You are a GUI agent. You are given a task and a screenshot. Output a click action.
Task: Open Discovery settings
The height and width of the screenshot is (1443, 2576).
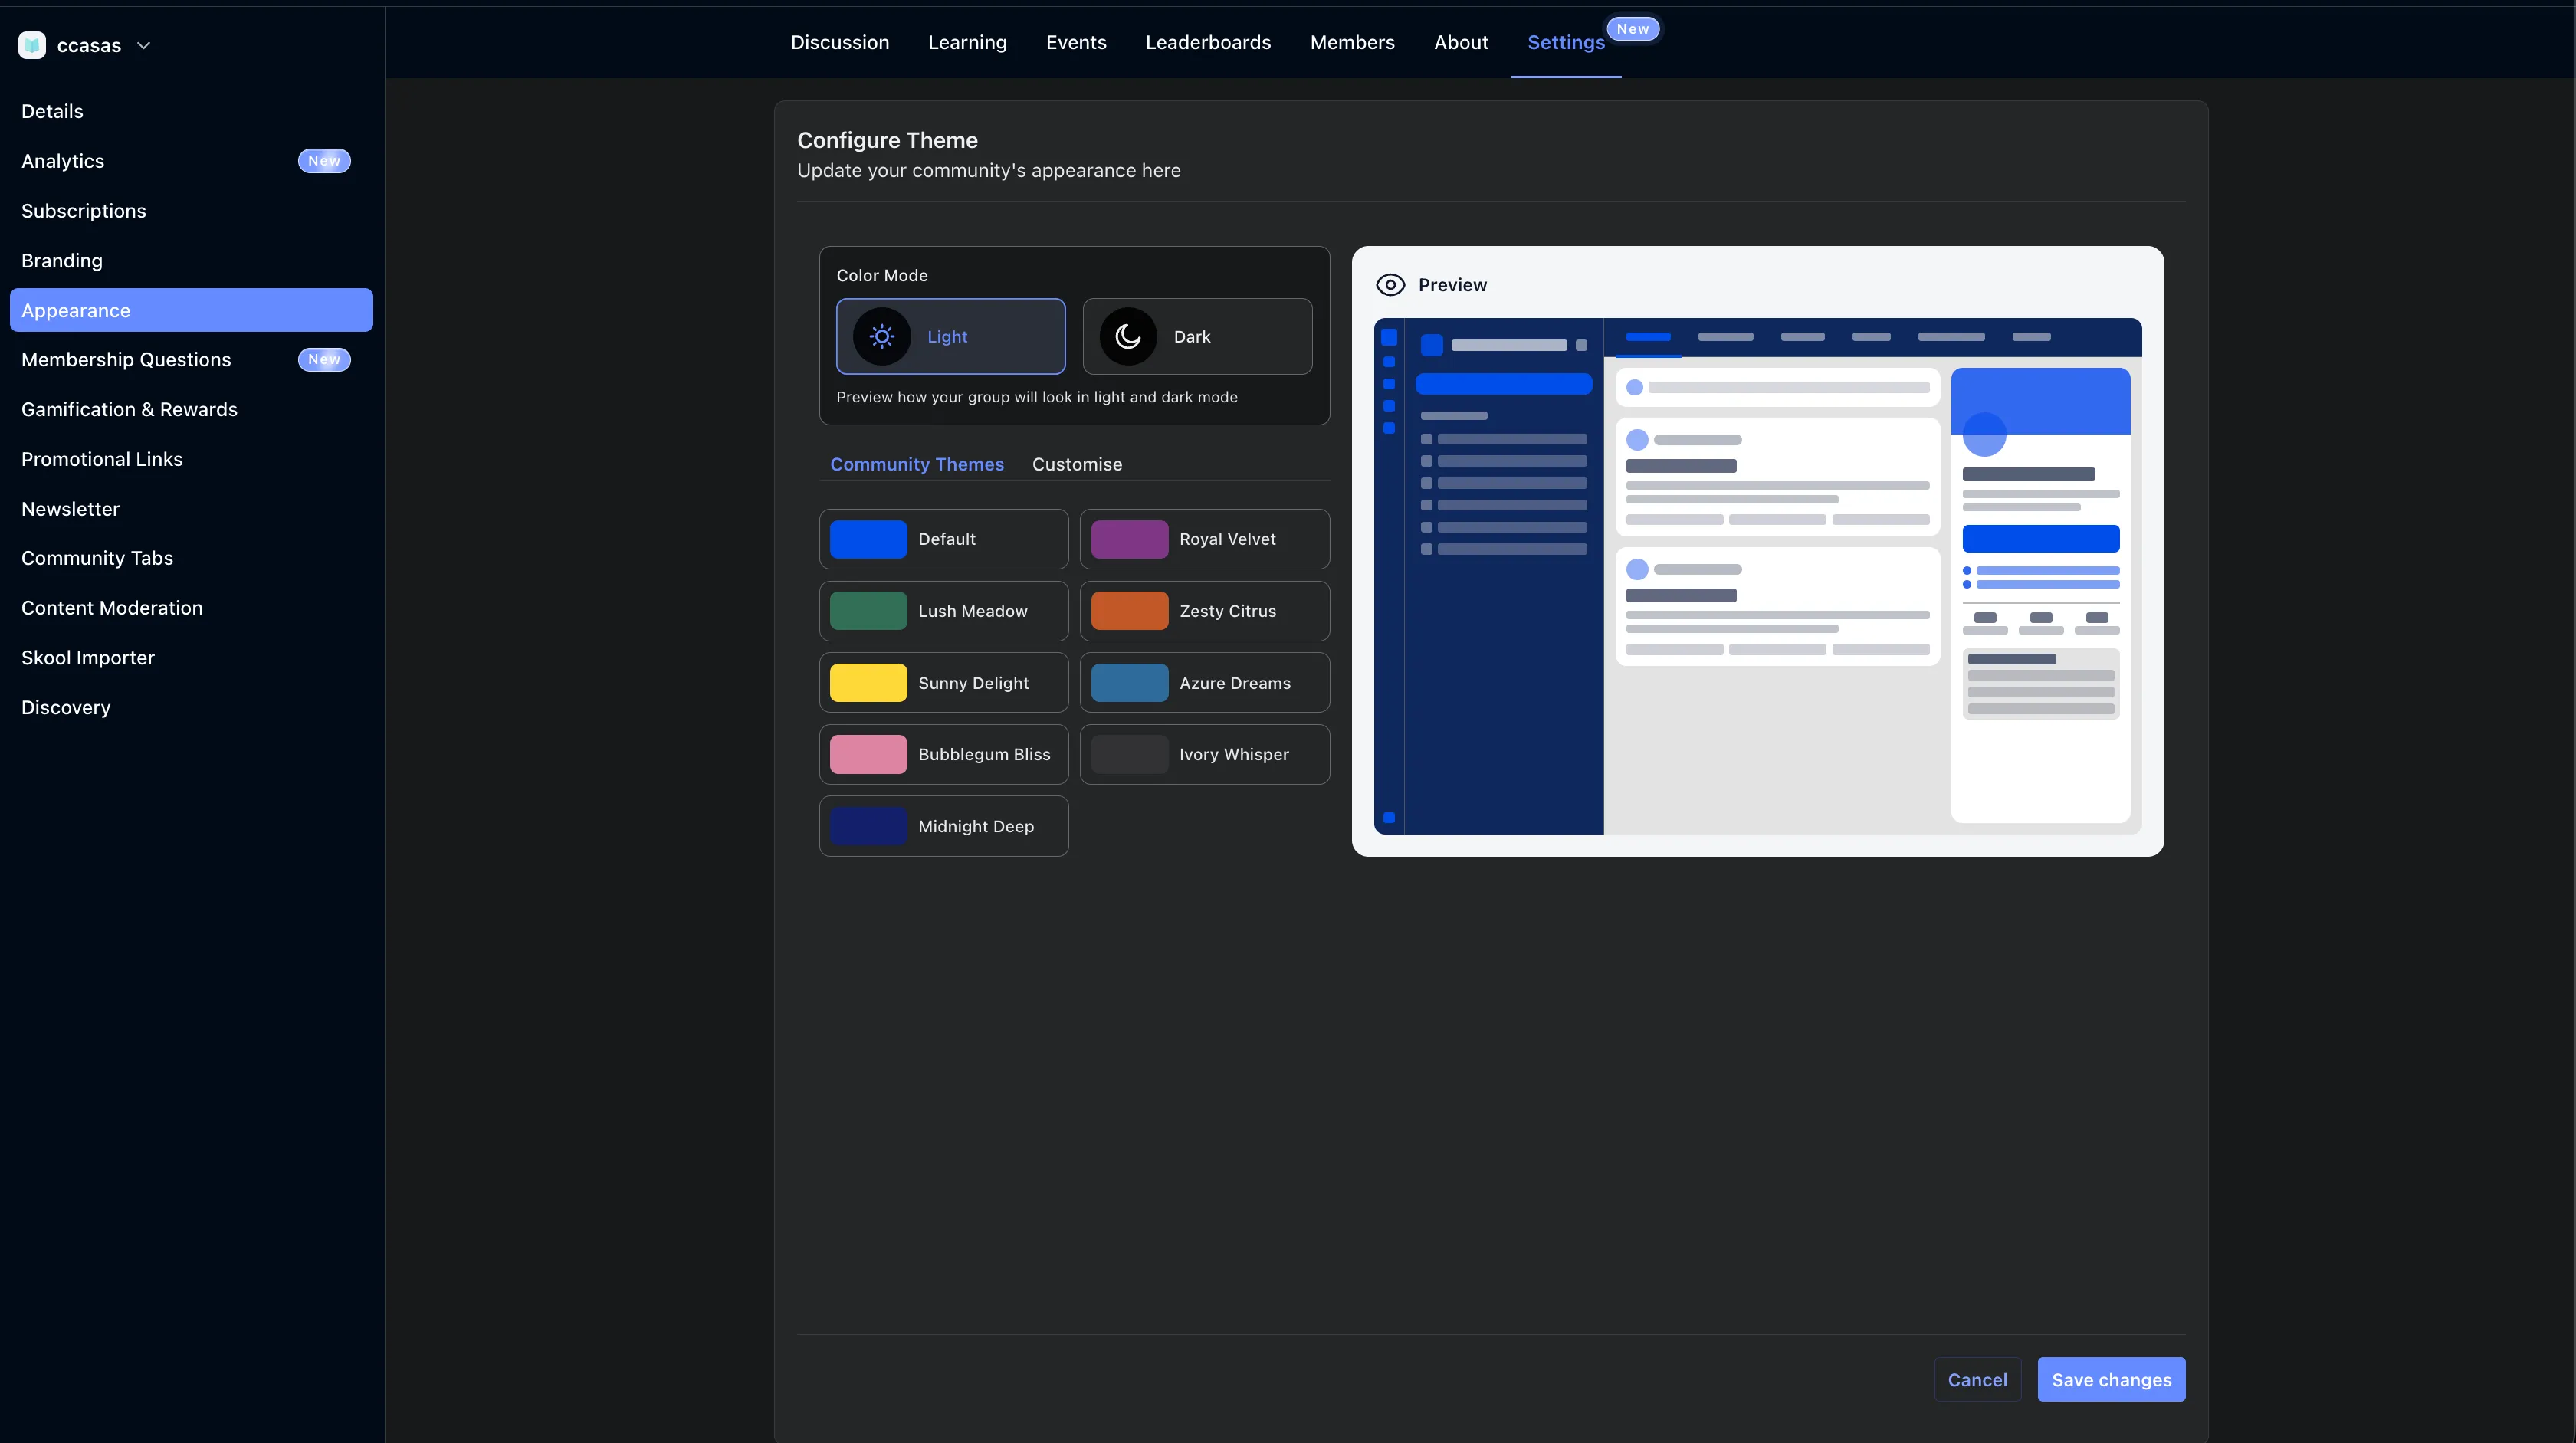(x=191, y=707)
